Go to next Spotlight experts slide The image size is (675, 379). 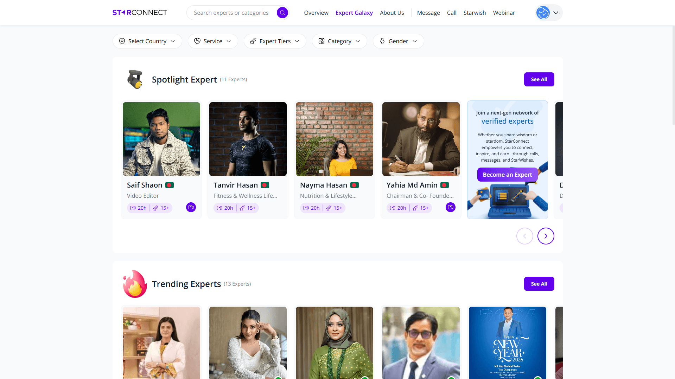pyautogui.click(x=546, y=236)
